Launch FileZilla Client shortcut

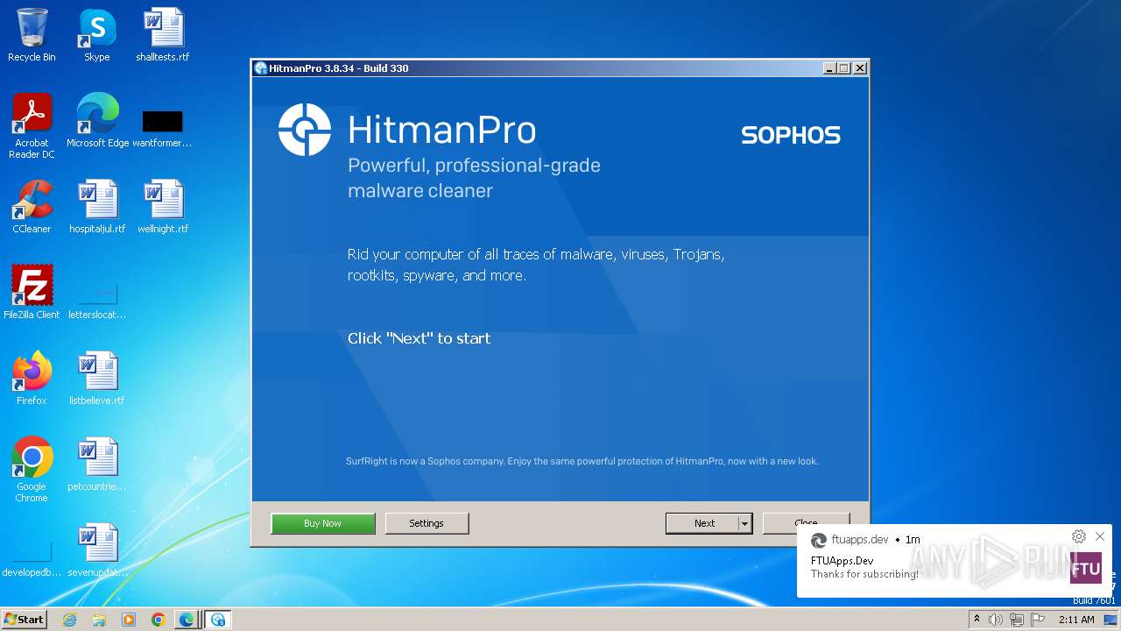(32, 293)
